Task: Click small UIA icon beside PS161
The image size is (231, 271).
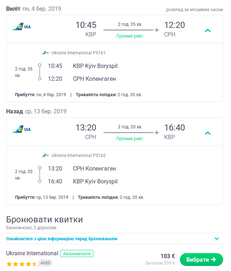Action: coord(45,53)
